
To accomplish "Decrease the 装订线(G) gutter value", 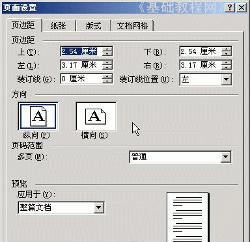I will (x=107, y=81).
